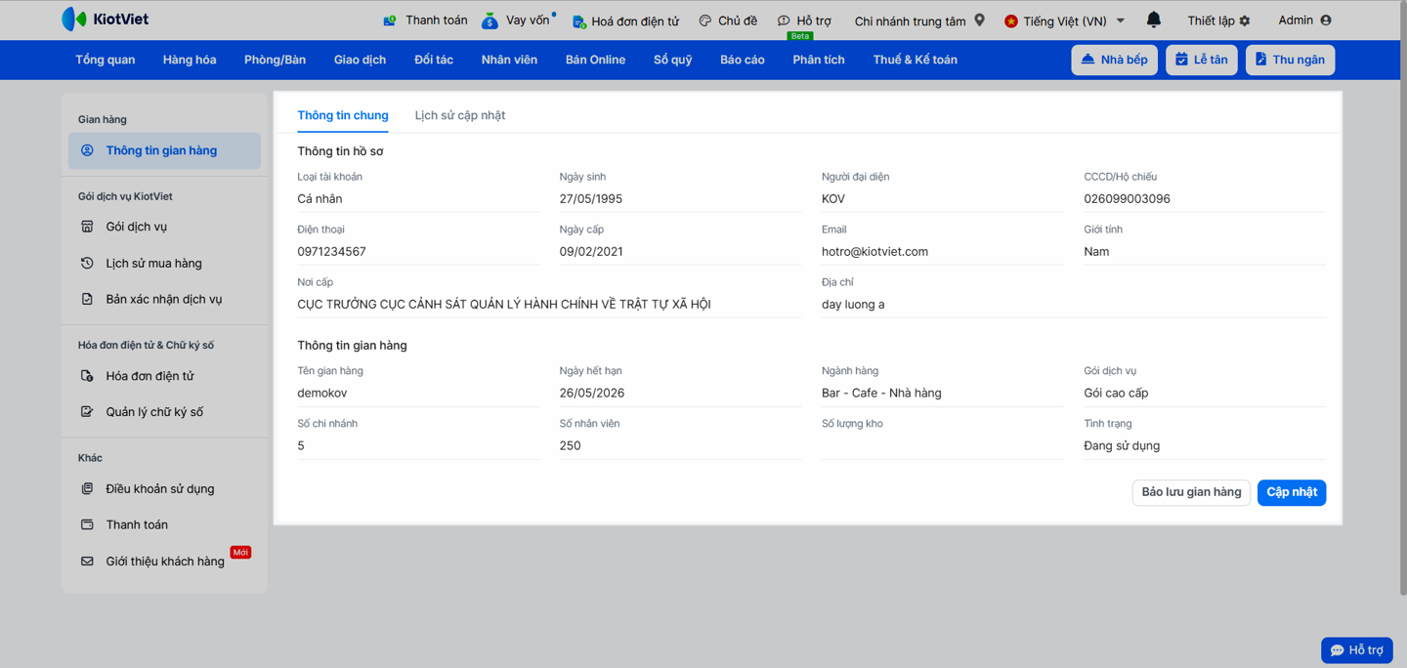Click the Người đại diện field KOV
Screen dimensions: 1407x668
[x=942, y=199]
